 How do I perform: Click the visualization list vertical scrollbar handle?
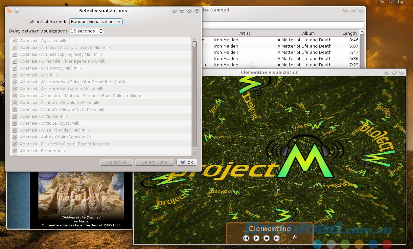click(x=195, y=44)
